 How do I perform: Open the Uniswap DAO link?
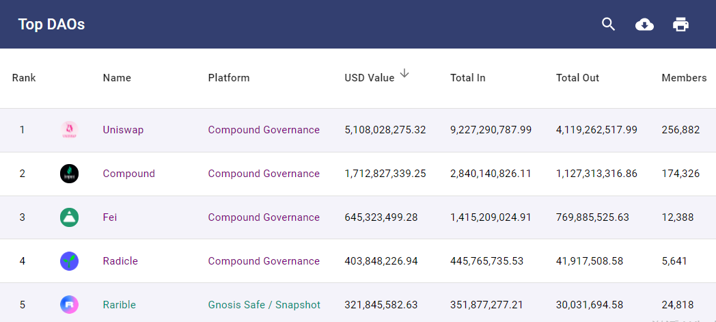[123, 130]
